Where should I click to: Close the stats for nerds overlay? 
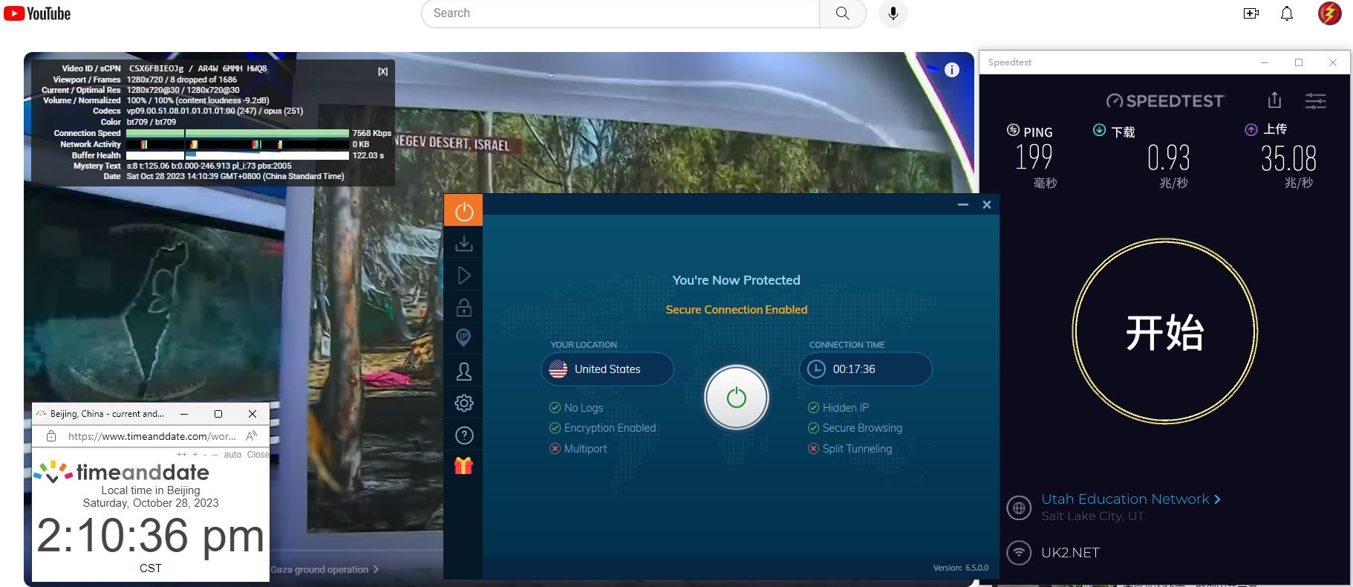tap(382, 71)
